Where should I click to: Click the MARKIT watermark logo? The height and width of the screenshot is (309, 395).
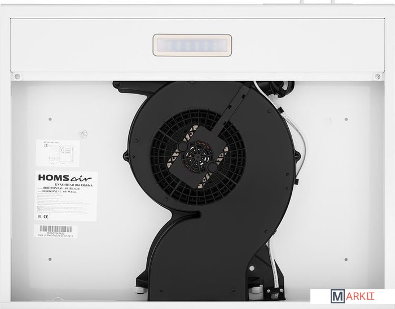351,296
